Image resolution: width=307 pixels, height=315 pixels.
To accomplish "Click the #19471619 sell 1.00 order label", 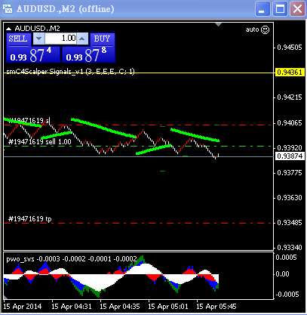I will coord(40,142).
